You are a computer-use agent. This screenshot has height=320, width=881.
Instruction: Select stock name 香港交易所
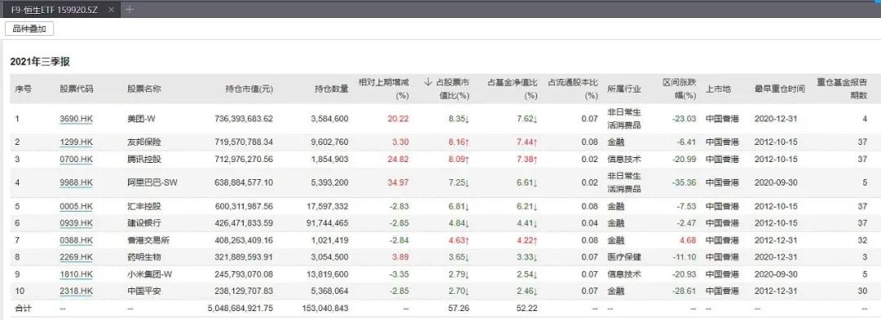pos(148,241)
